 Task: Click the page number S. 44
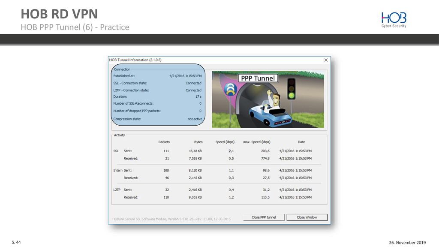(x=16, y=242)
